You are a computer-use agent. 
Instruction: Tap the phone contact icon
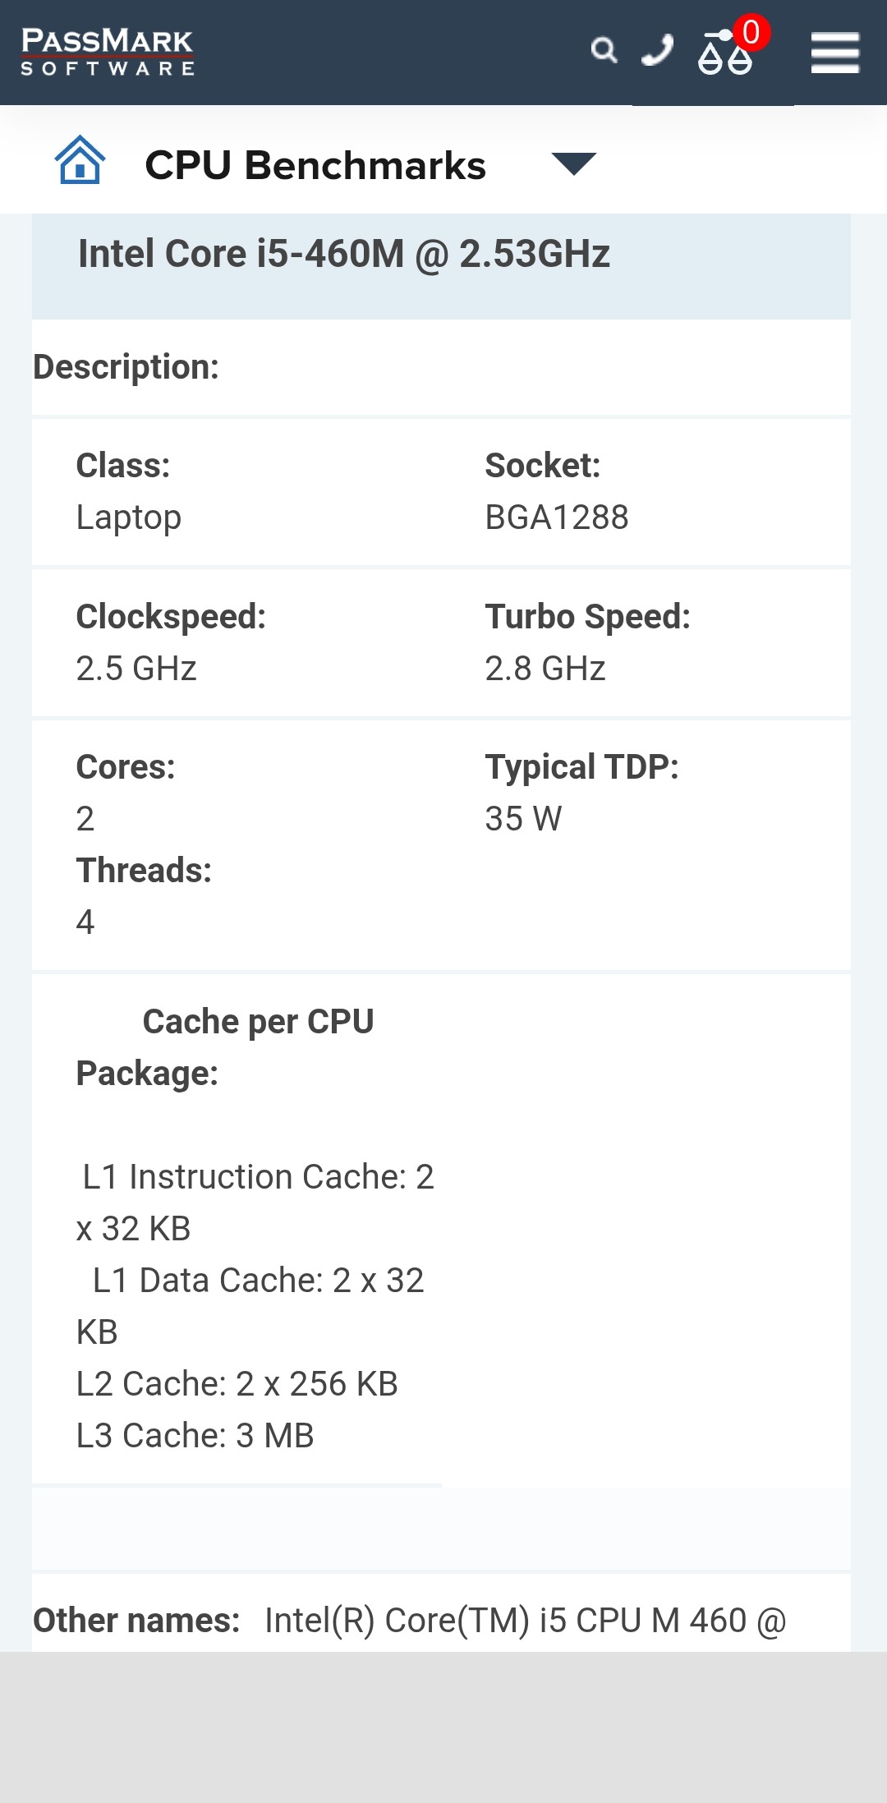[657, 51]
